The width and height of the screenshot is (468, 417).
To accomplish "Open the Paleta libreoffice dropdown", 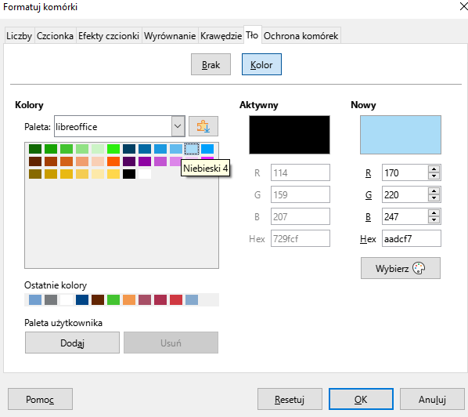I will click(x=178, y=126).
